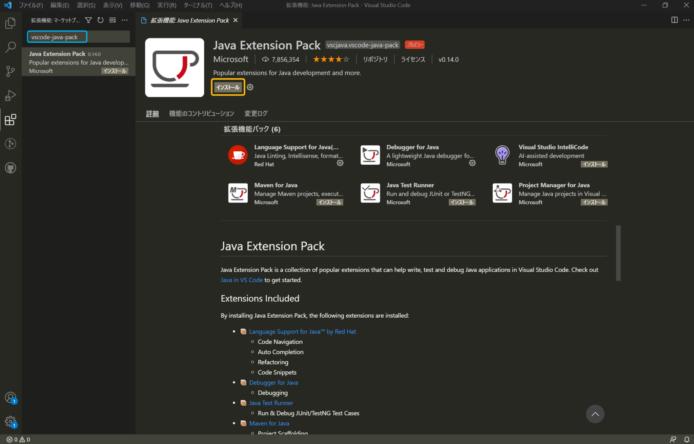Follow the Java in VS Code link

[242, 280]
